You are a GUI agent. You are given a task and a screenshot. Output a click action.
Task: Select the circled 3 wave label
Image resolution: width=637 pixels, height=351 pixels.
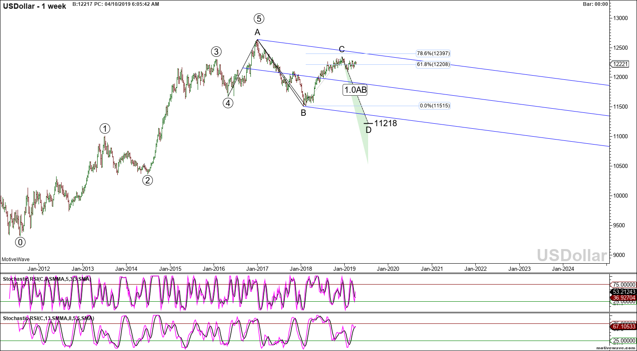216,52
